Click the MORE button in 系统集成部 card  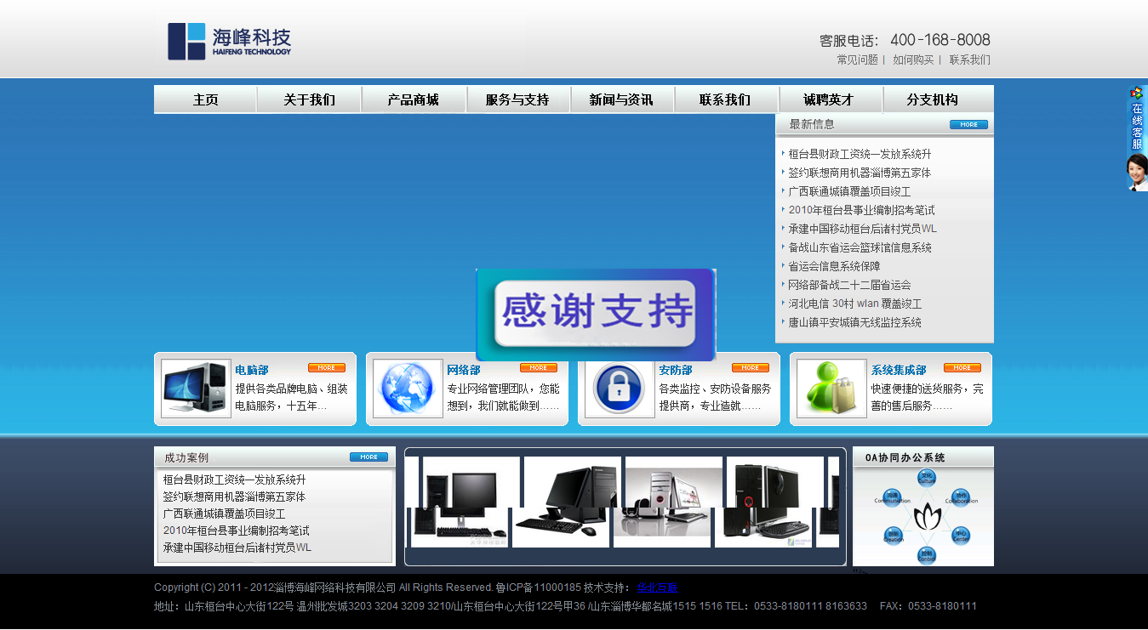click(962, 368)
